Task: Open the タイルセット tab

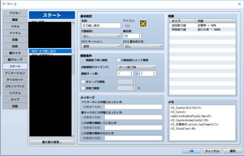Action: 15,80
